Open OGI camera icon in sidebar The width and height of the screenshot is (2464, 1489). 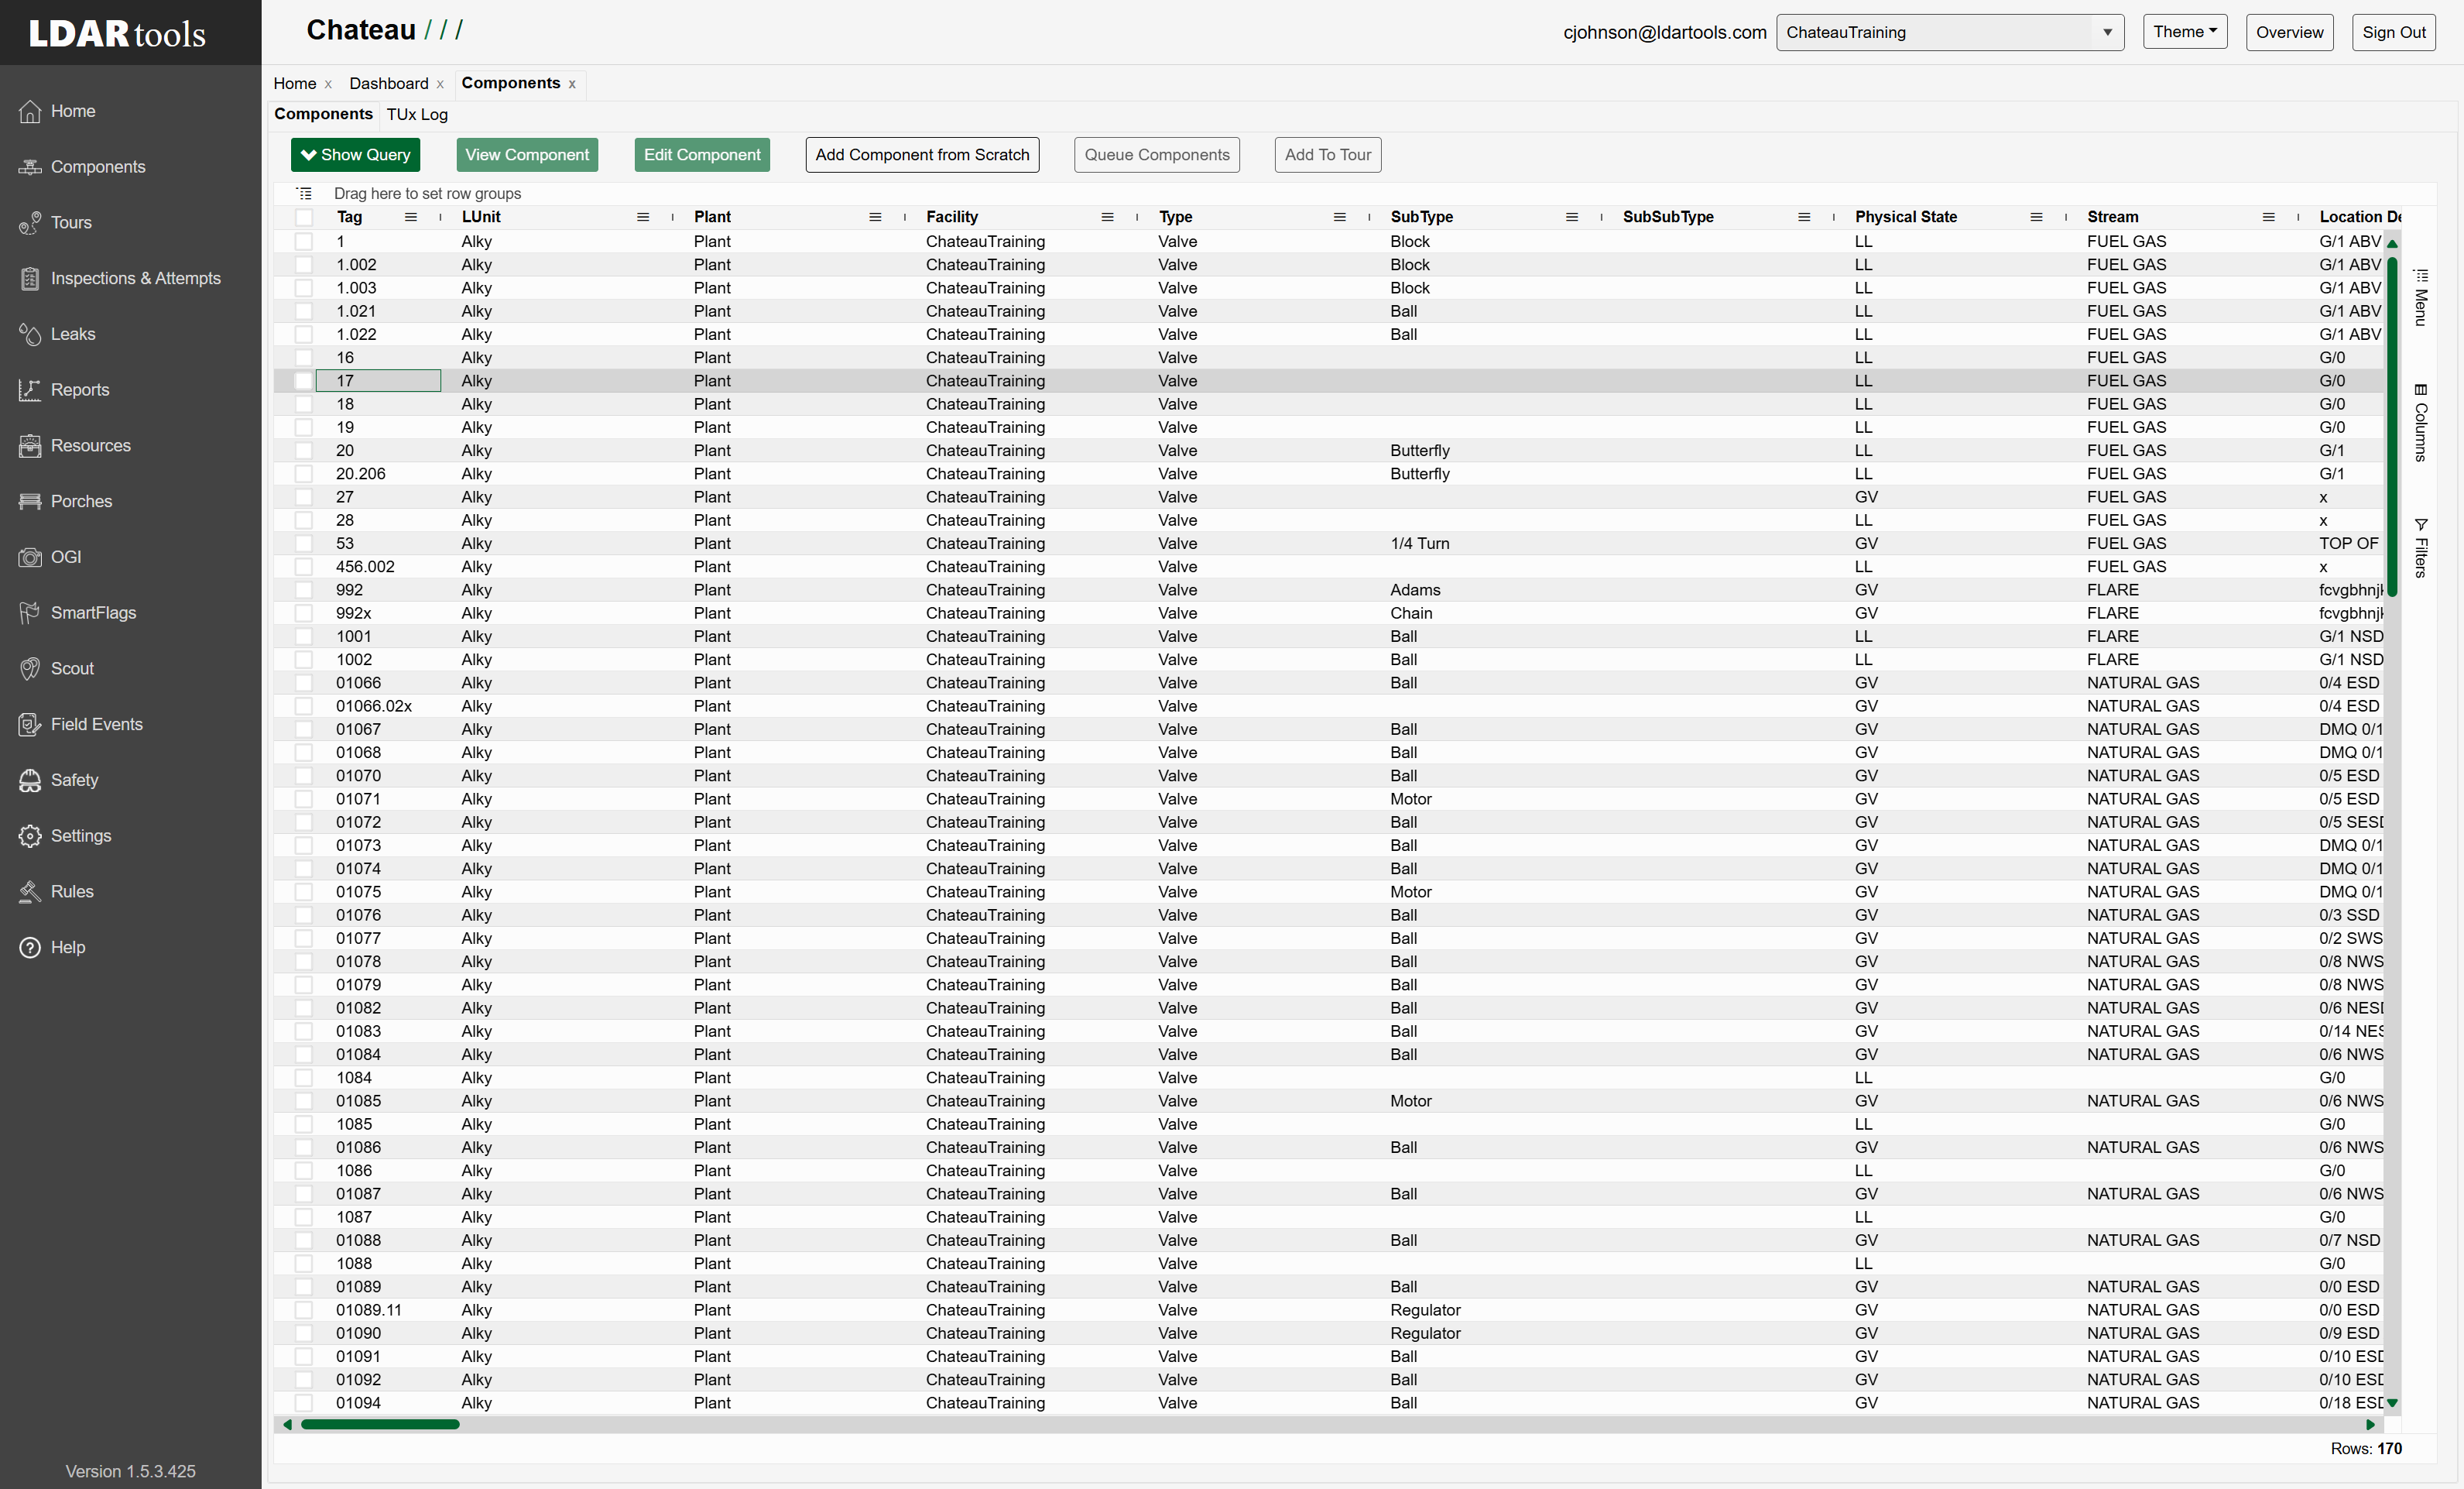click(30, 557)
